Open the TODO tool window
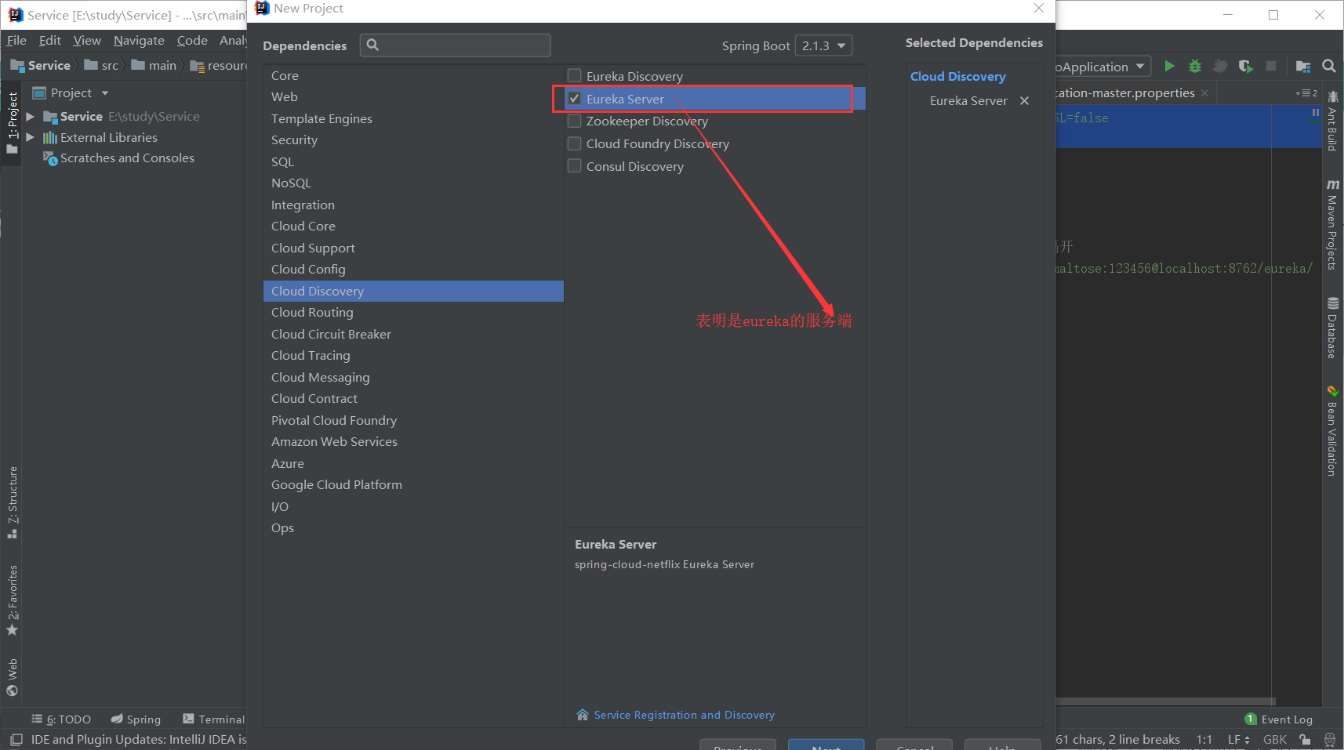 [61, 719]
